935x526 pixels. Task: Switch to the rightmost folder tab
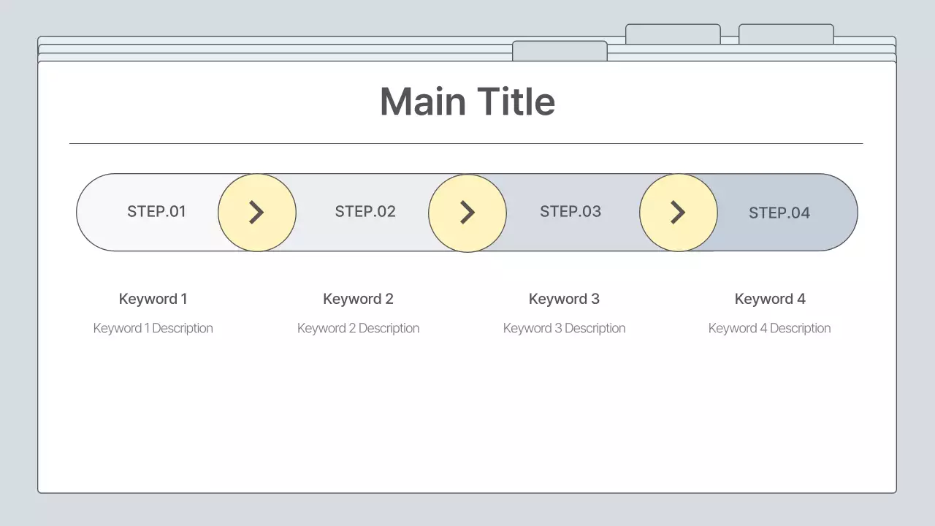[x=786, y=34]
